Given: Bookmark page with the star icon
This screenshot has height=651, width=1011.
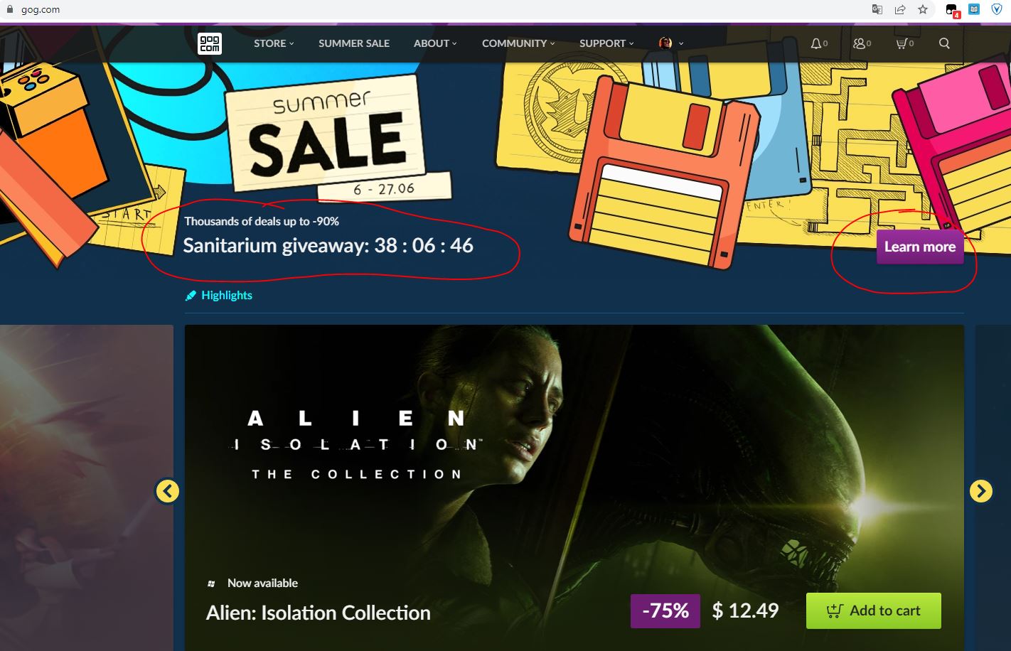Looking at the screenshot, I should (x=923, y=9).
